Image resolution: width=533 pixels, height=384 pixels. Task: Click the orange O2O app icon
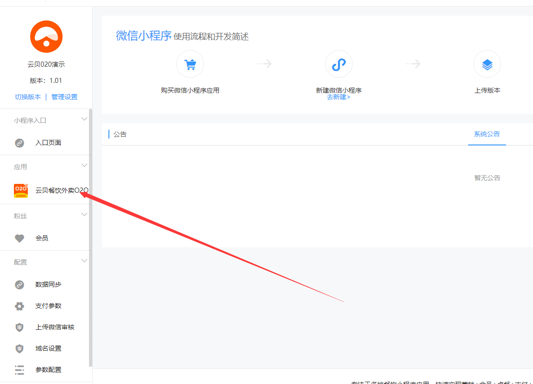coord(21,191)
